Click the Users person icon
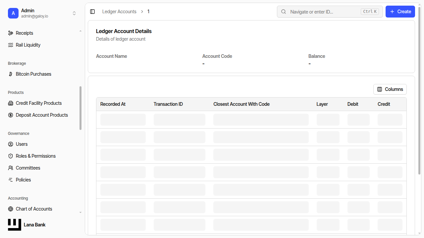424x238 pixels. click(x=11, y=144)
